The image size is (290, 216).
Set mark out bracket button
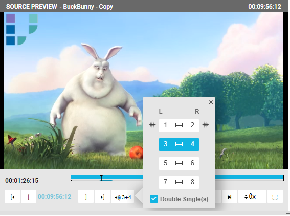click(86, 197)
